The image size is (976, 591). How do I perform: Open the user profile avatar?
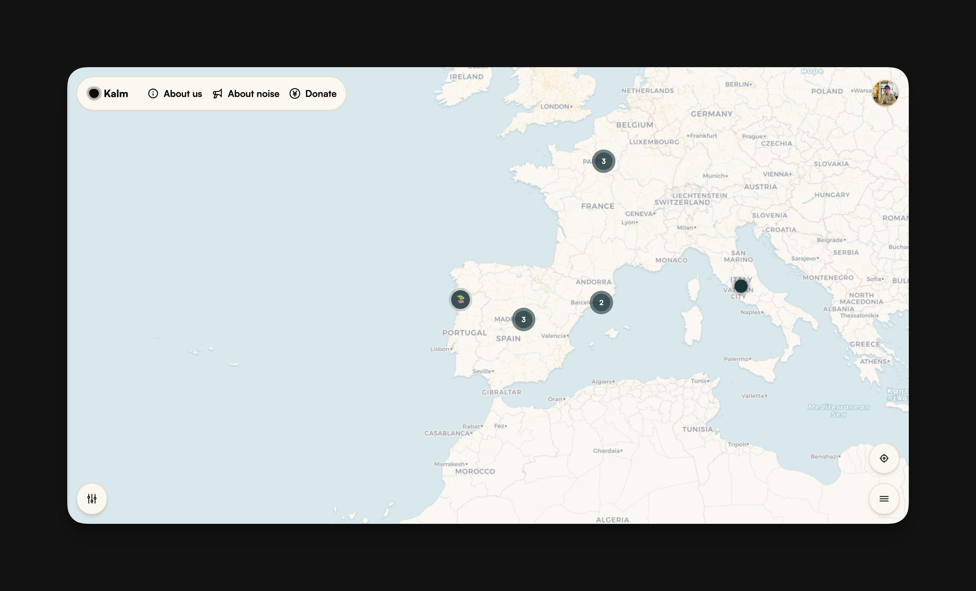[x=885, y=93]
